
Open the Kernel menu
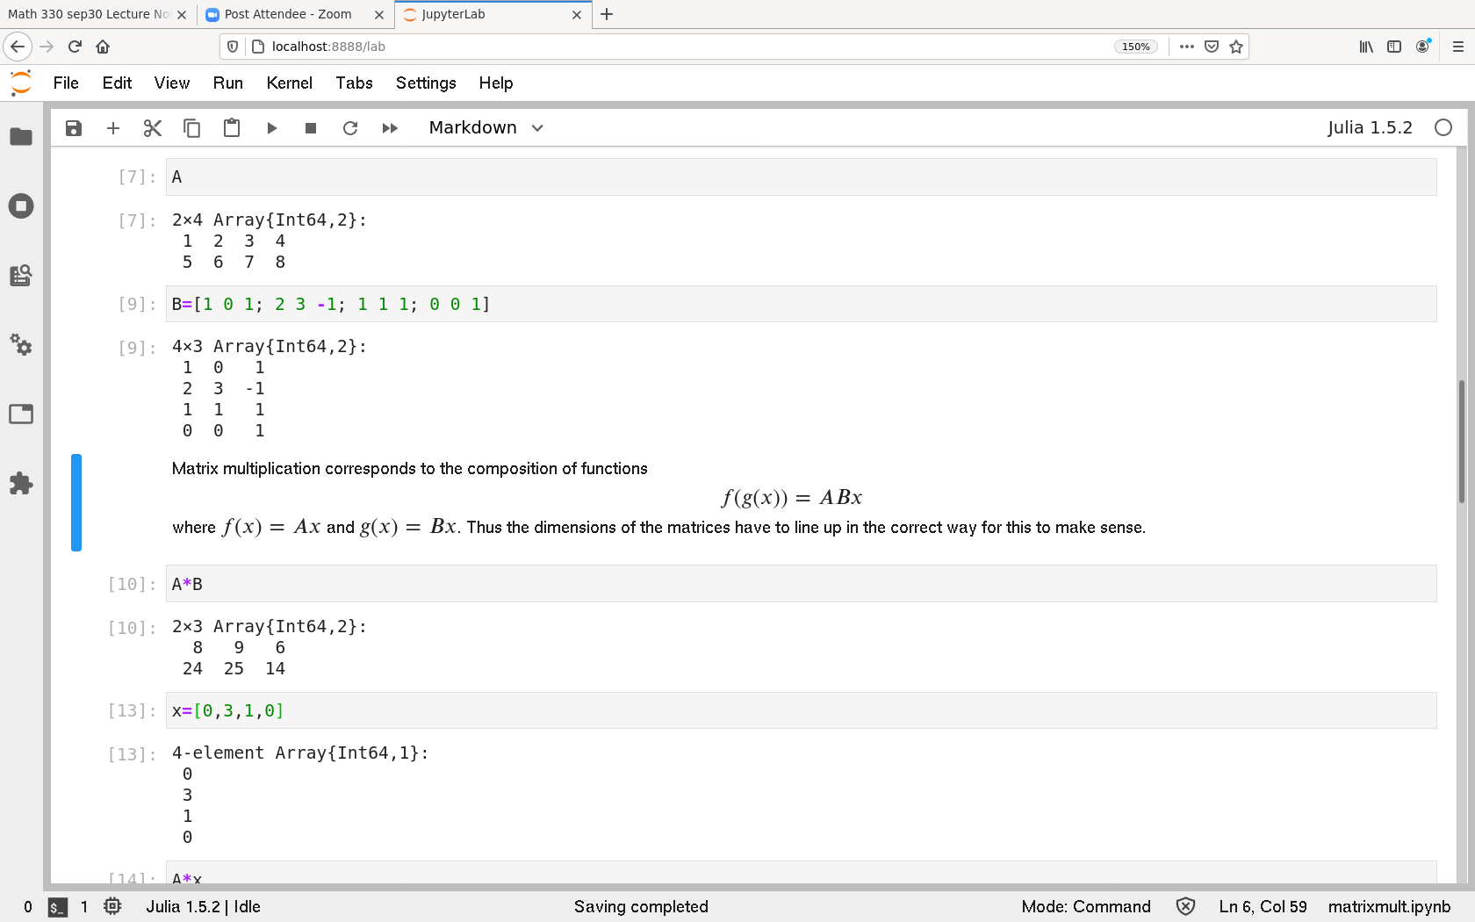[289, 83]
